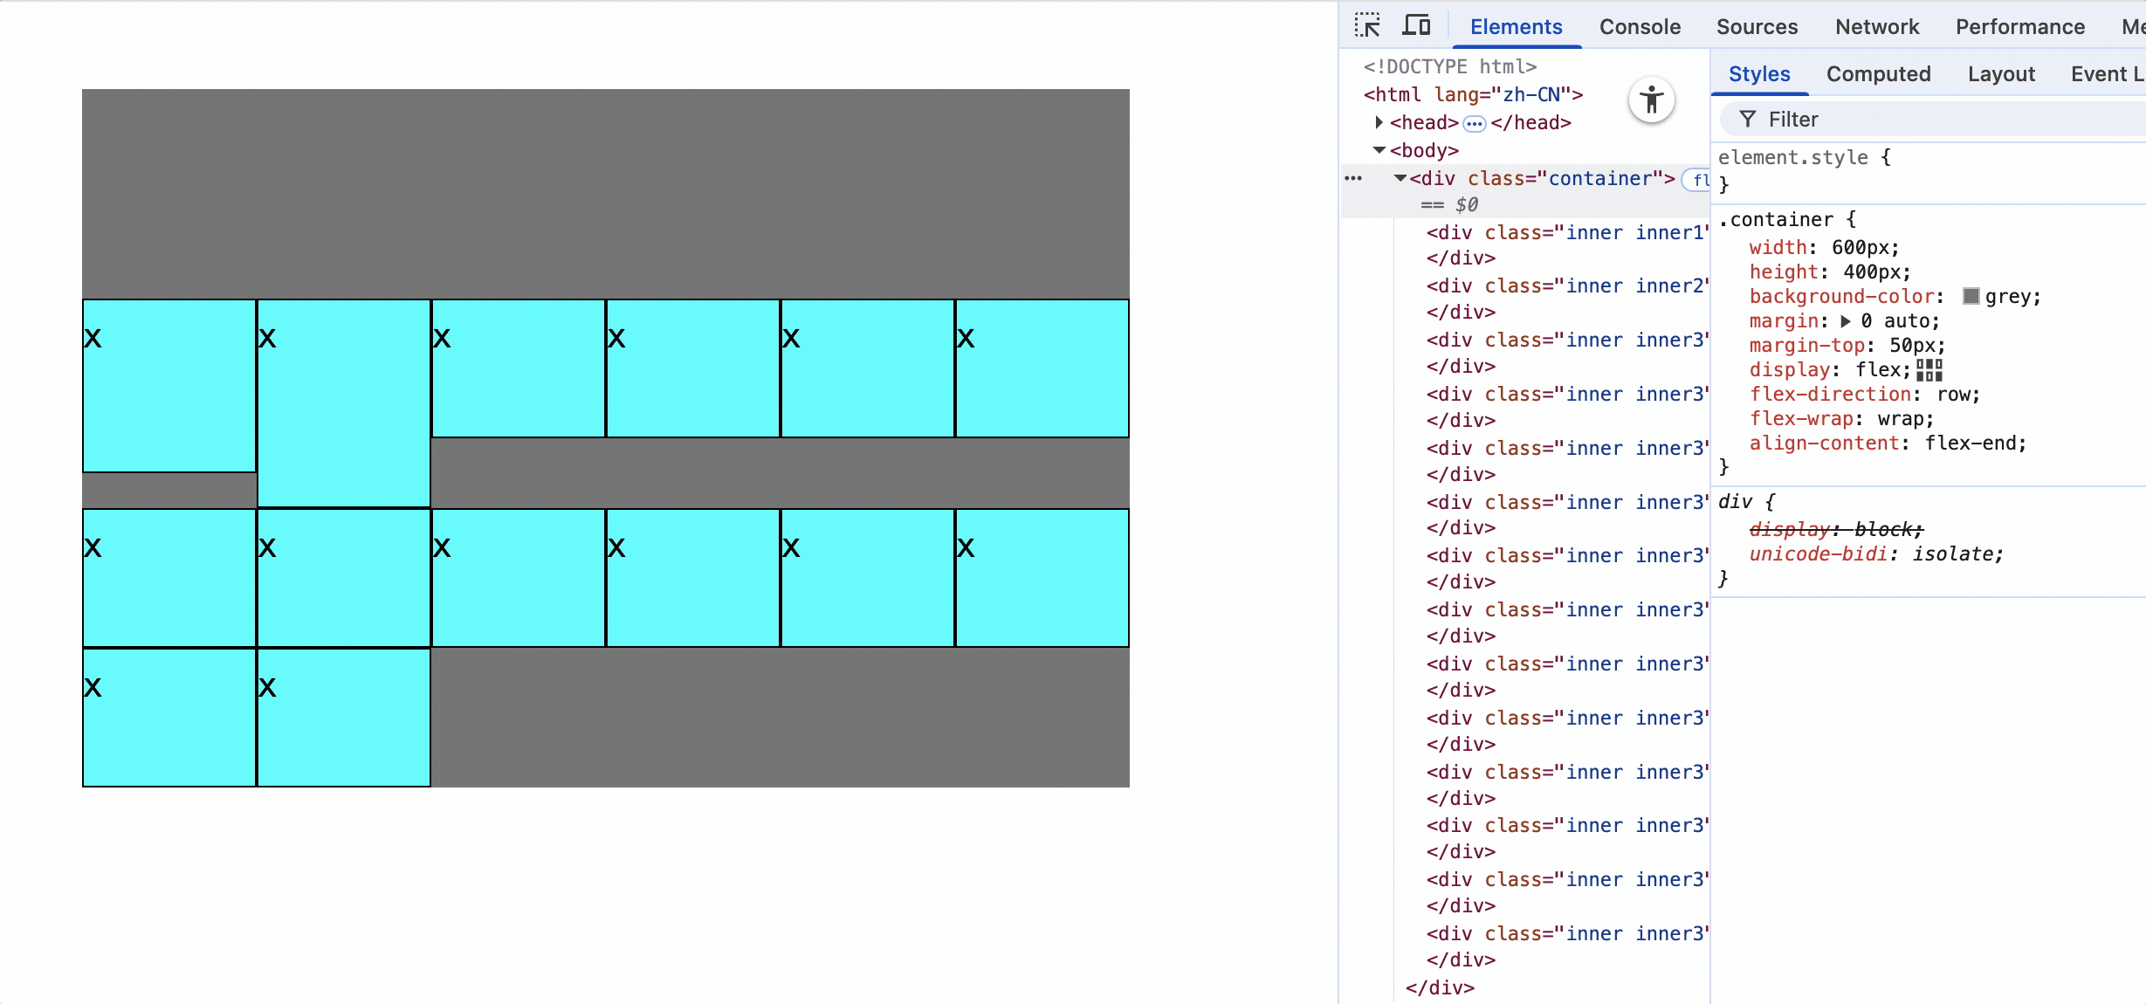This screenshot has height=1004, width=2146.
Task: Toggle the flex badge on container div
Action: point(1698,180)
